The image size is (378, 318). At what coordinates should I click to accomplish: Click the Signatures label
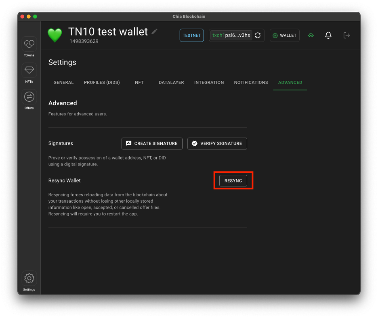[61, 143]
